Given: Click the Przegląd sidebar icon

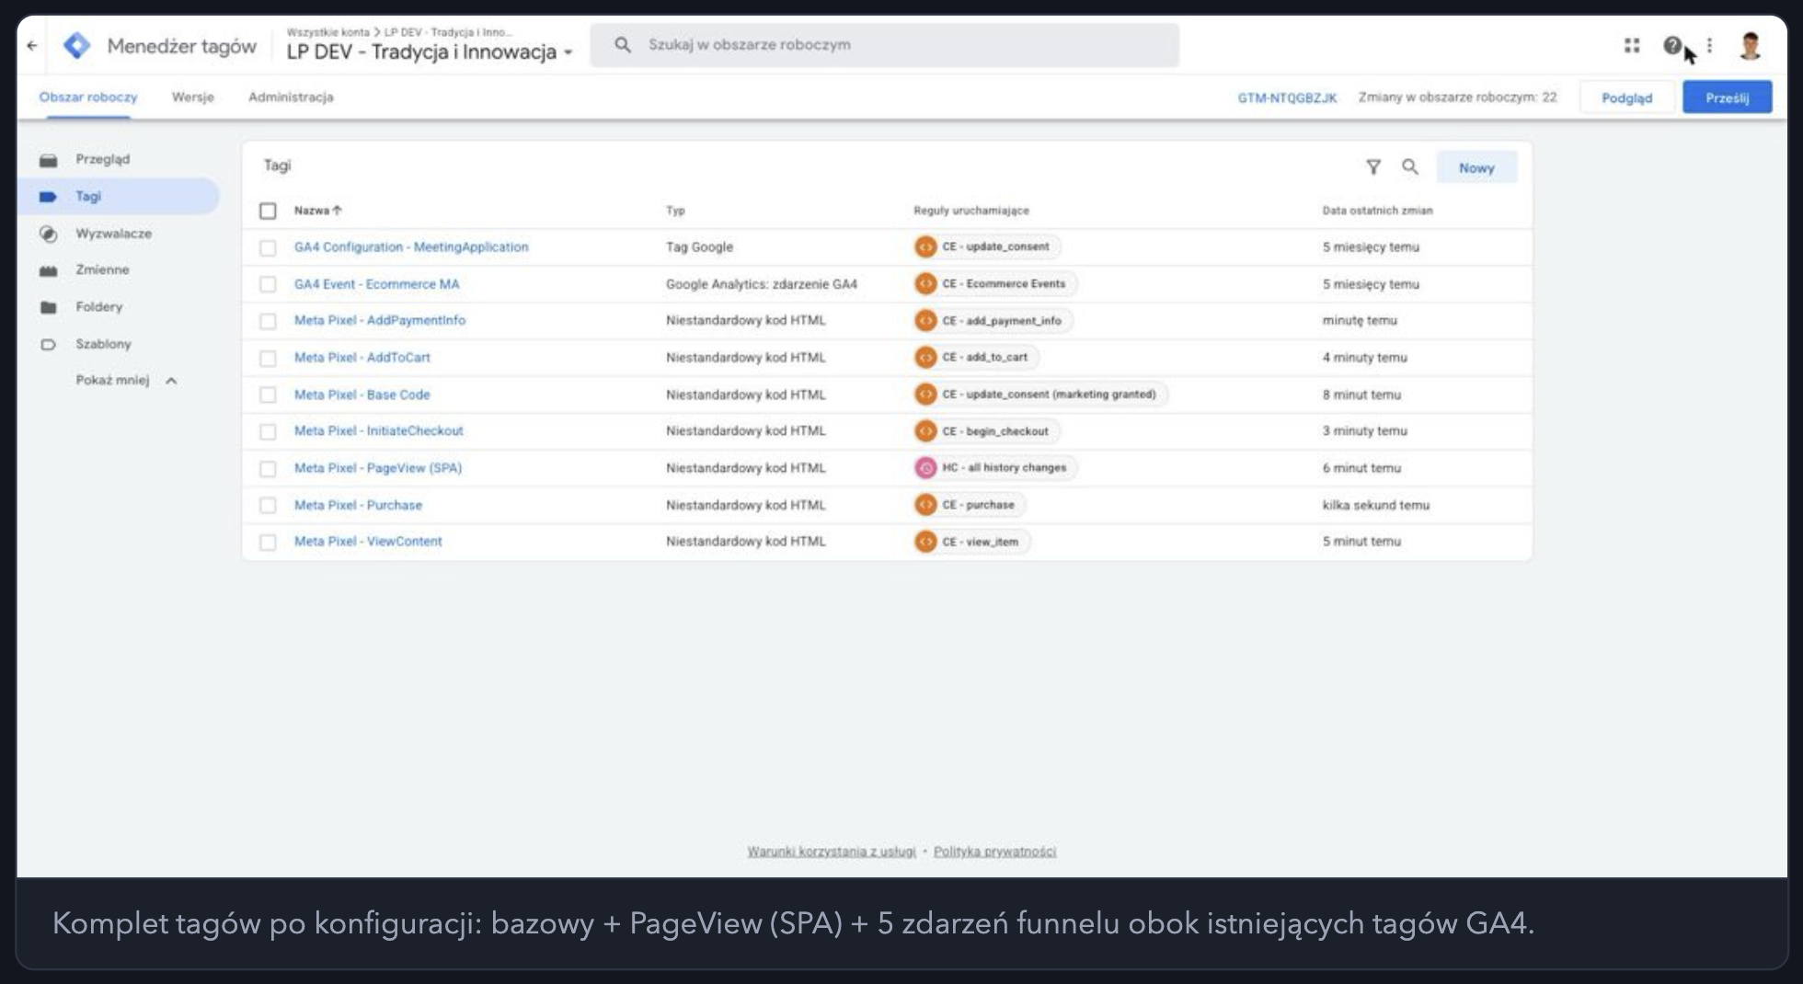Looking at the screenshot, I should (49, 160).
